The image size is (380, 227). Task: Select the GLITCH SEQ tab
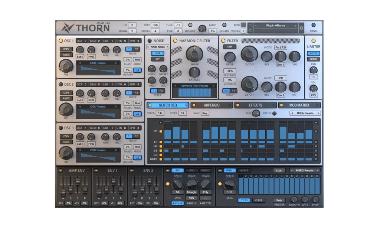168,105
